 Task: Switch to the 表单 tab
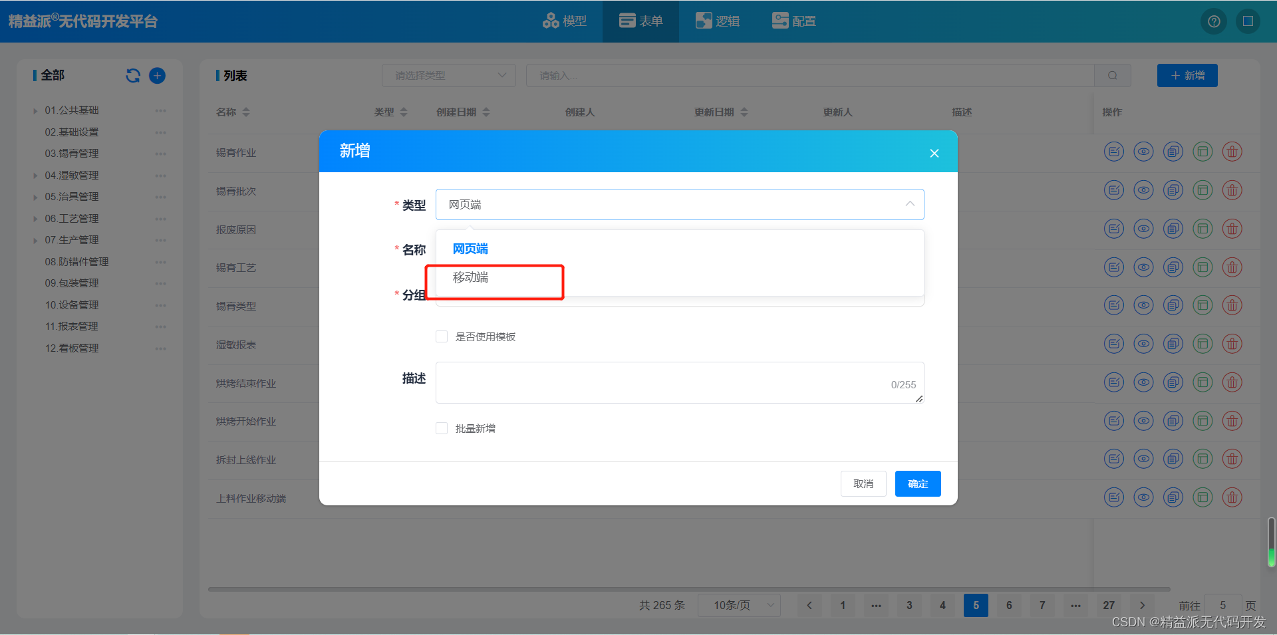[640, 21]
